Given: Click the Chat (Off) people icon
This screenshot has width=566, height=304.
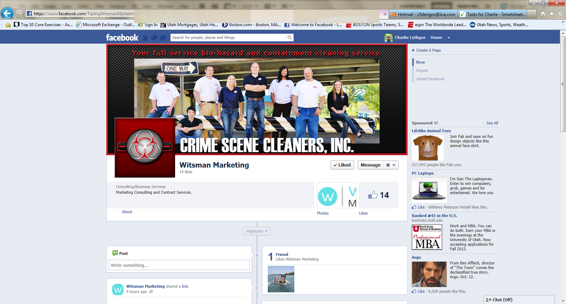Looking at the screenshot, I should tap(489, 300).
